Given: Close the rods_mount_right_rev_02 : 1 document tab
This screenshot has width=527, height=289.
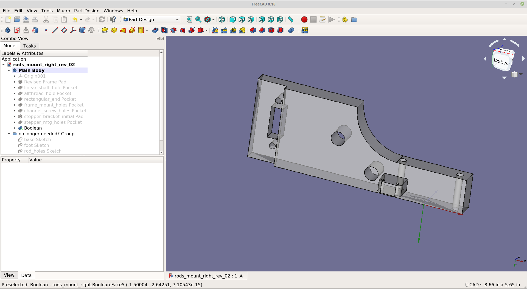Looking at the screenshot, I should [241, 276].
